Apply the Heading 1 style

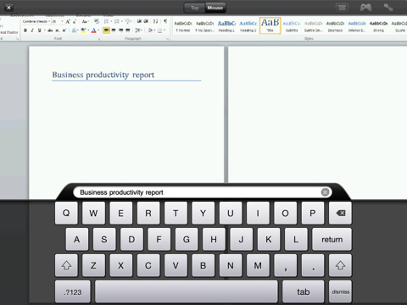226,26
